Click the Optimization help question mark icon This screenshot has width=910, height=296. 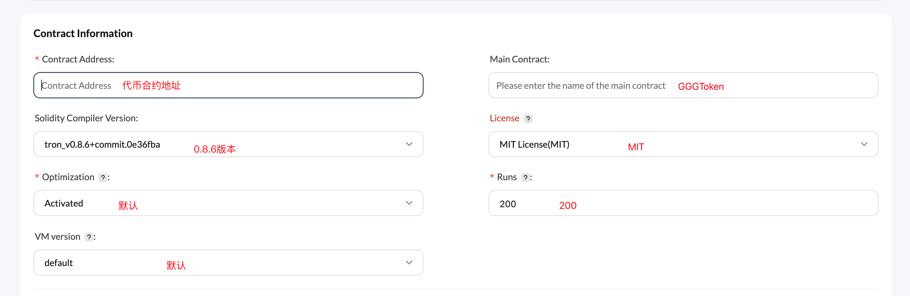click(103, 178)
